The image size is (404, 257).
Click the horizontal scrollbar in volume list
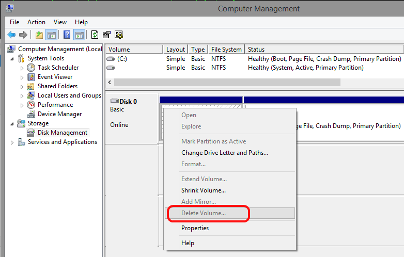[x=227, y=83]
